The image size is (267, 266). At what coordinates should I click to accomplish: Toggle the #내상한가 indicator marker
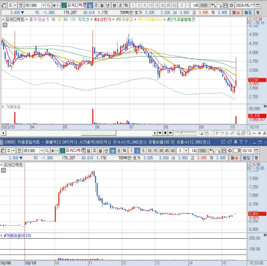click(x=91, y=19)
